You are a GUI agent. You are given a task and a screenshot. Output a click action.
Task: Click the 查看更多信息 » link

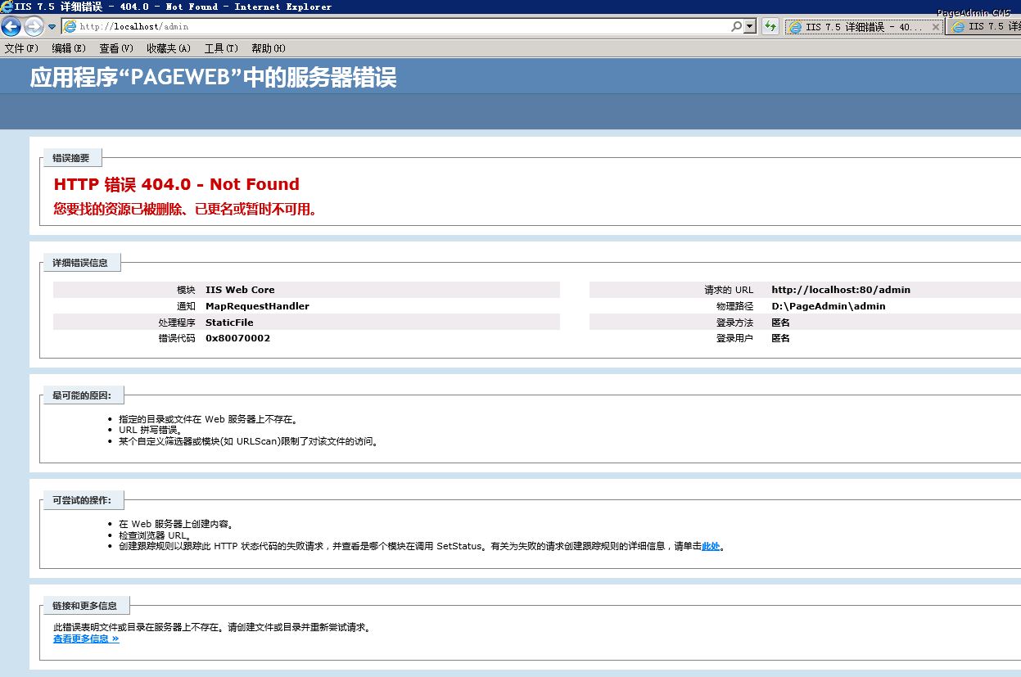pos(86,639)
